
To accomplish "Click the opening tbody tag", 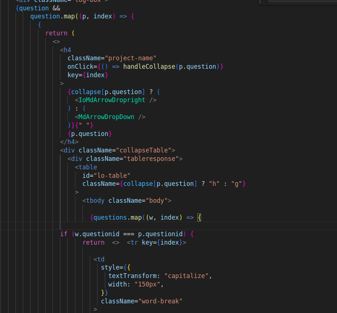I will pos(95,201).
